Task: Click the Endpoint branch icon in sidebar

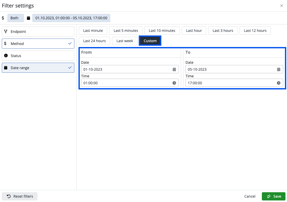Action: pyautogui.click(x=5, y=31)
